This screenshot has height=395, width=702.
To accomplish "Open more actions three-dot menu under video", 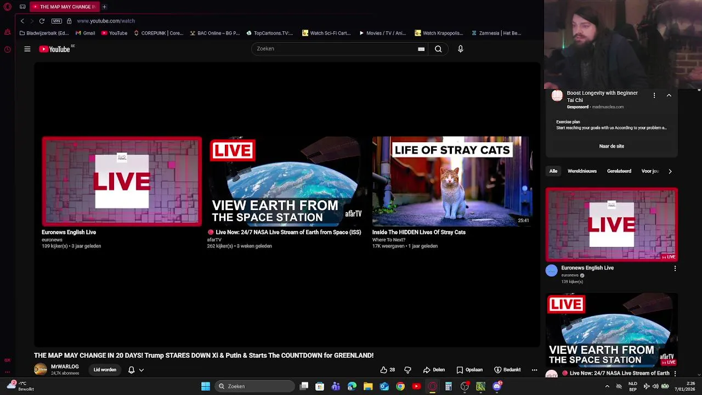I will (x=535, y=370).
